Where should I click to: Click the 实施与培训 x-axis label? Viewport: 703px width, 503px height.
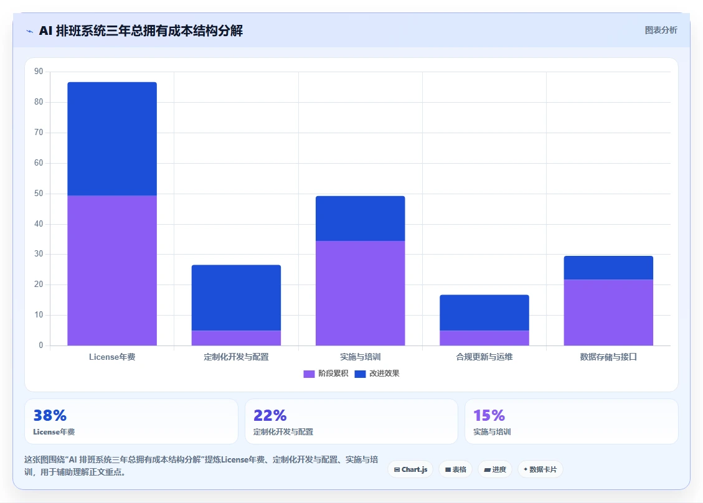tap(361, 357)
